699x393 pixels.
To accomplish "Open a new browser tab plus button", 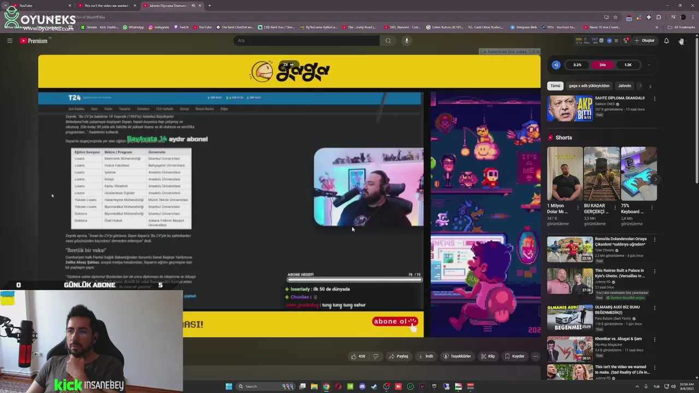I will [210, 5].
